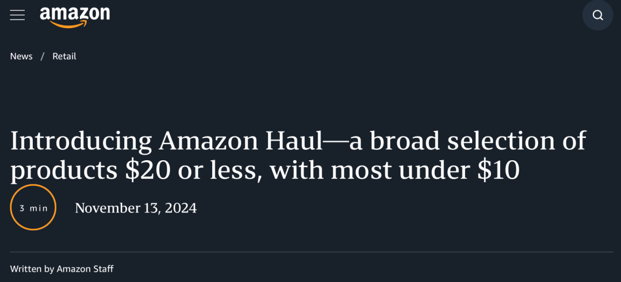Screen dimensions: 621x282
Task: Click the Amazon logo
Action: point(75,17)
